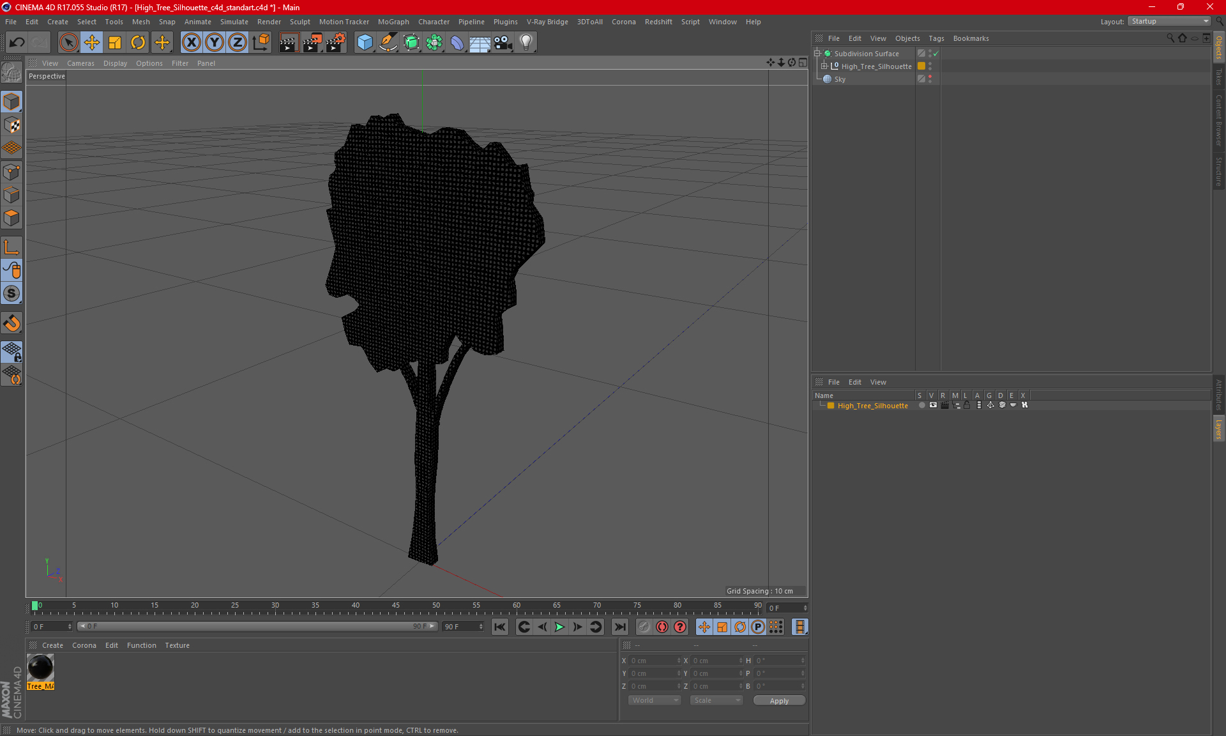Select the Sky object
Image resolution: width=1226 pixels, height=736 pixels.
(840, 79)
